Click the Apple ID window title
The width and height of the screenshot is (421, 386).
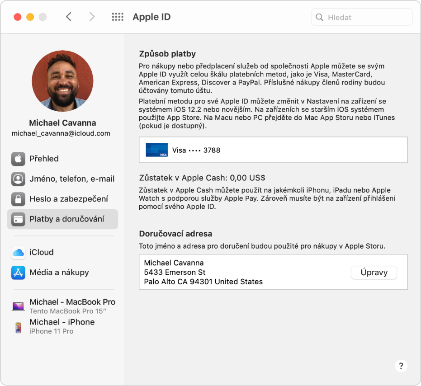point(151,17)
